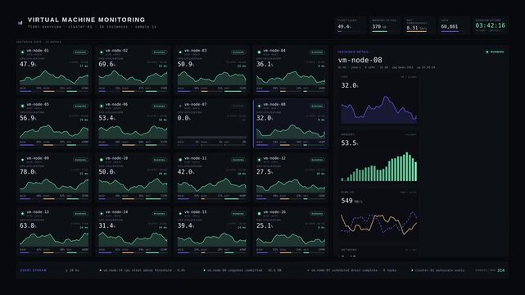525x295 pixels.
Task: Click the vm-node-14 cpu steal event entry
Action: pyautogui.click(x=143, y=270)
